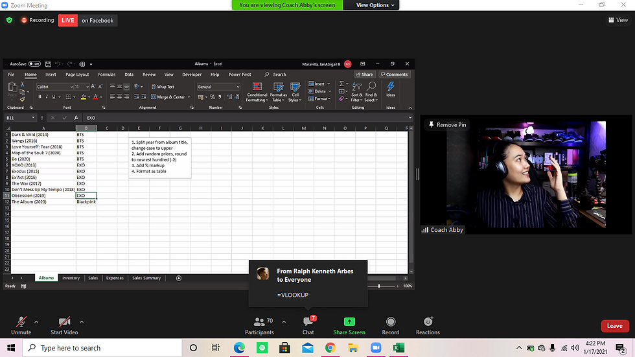635x357 pixels.
Task: Open the Zoom Chat panel
Action: (x=308, y=326)
